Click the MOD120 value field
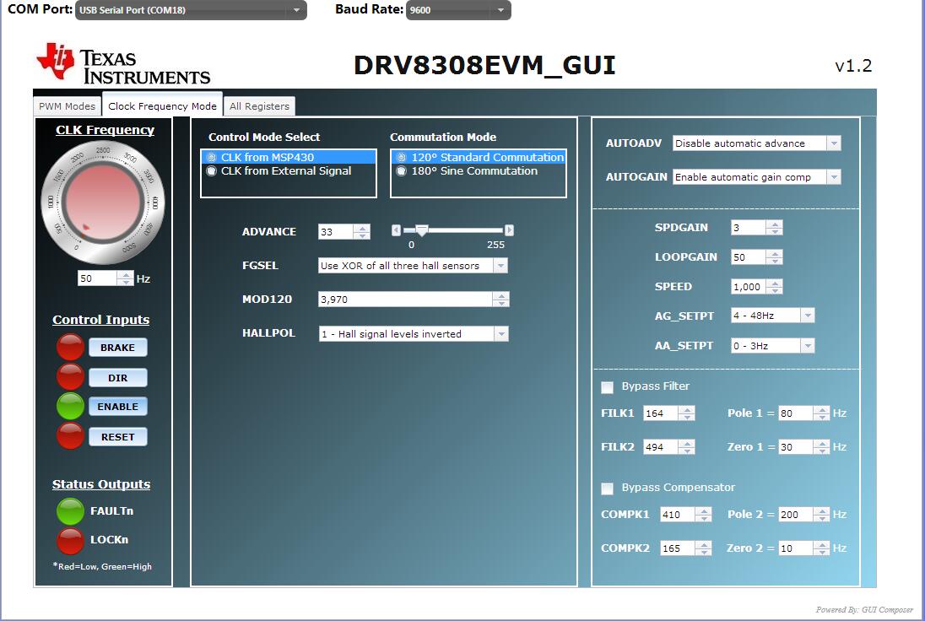Viewport: 925px width, 621px height. 405,299
